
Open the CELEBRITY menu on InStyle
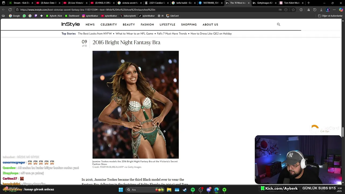tap(109, 25)
